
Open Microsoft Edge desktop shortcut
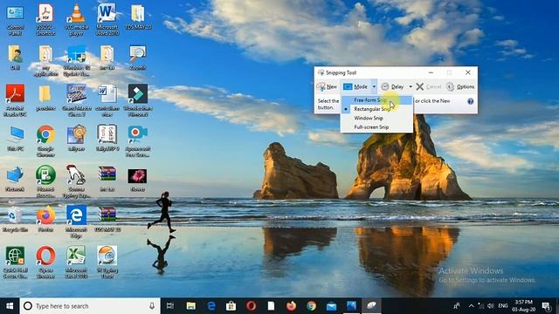click(x=76, y=222)
